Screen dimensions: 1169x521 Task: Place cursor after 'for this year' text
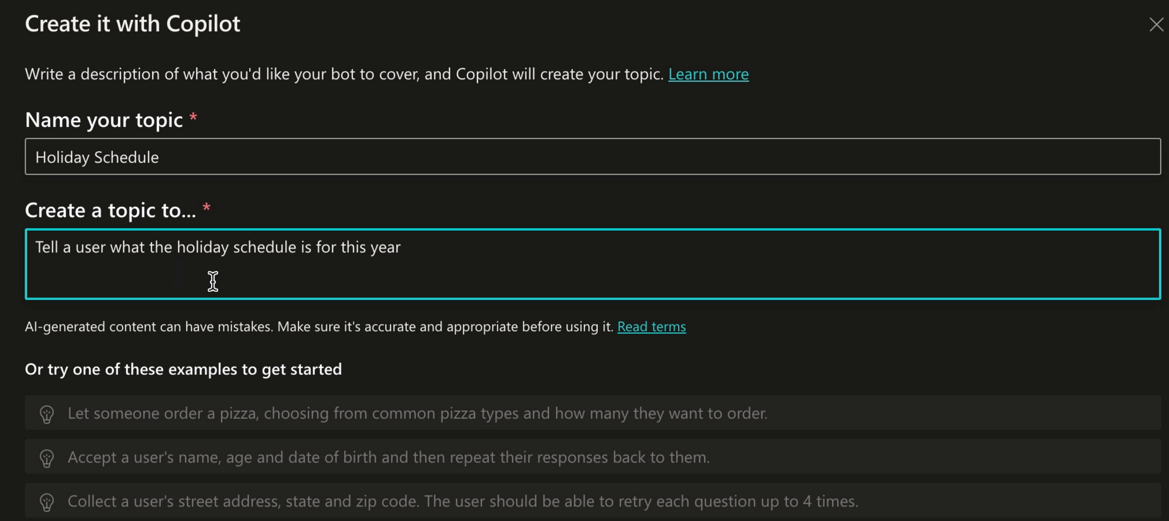(x=402, y=247)
